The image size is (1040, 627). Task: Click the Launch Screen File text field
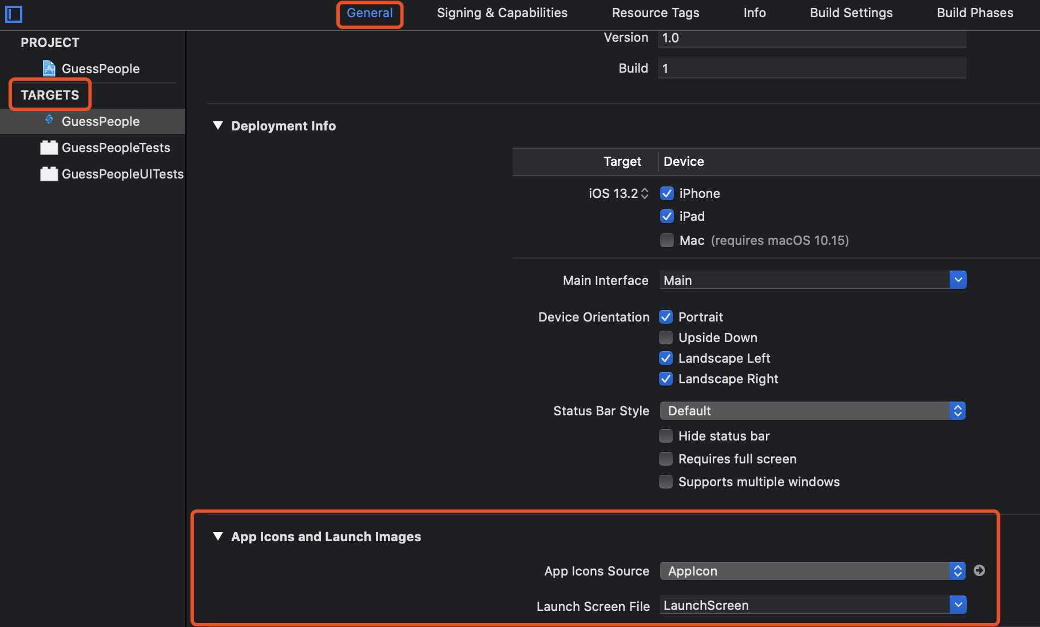pos(804,605)
